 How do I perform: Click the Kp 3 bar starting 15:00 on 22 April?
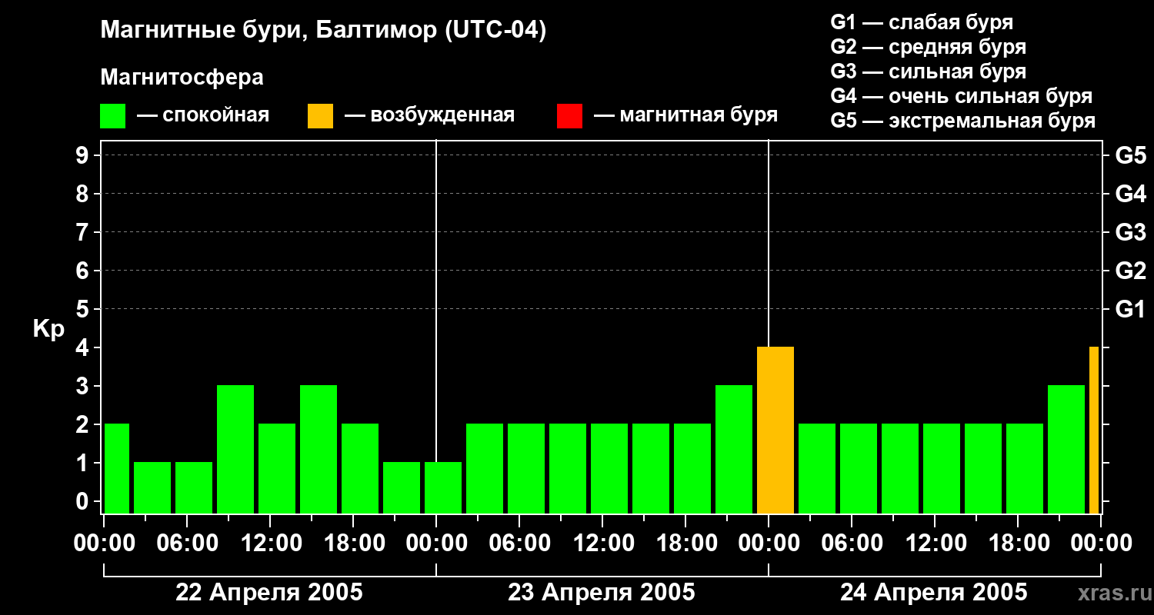(319, 450)
